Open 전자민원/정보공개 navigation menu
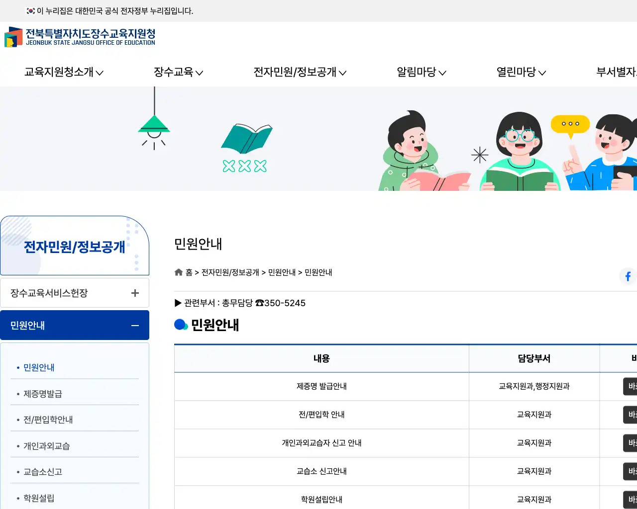 pos(300,72)
